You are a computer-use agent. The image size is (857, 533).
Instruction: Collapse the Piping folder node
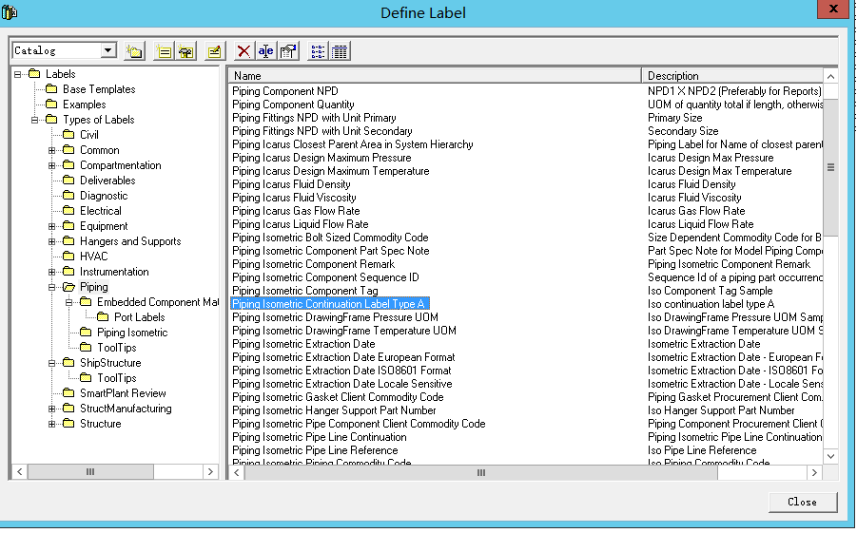(x=52, y=287)
